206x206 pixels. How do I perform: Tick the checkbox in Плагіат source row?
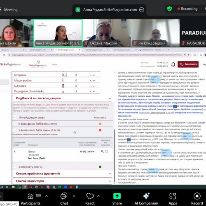tap(107, 151)
